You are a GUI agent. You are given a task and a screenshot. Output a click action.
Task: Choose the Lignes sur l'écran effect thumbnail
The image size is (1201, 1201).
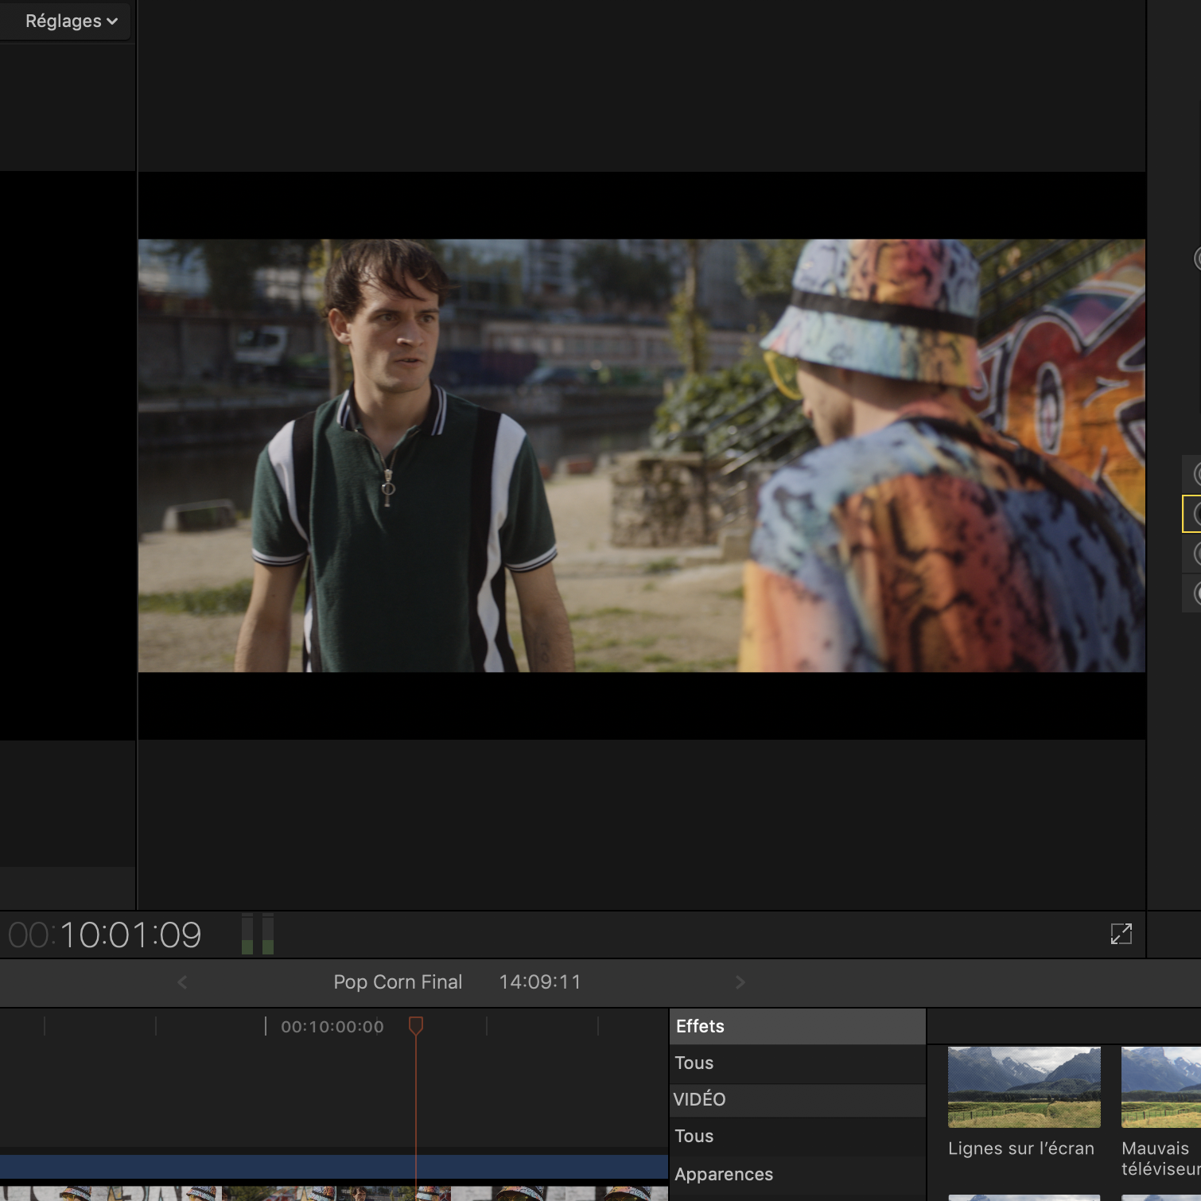[1024, 1087]
